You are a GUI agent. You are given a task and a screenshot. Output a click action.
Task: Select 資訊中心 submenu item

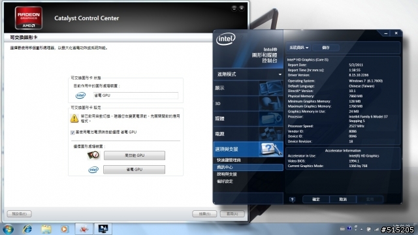pyautogui.click(x=248, y=167)
